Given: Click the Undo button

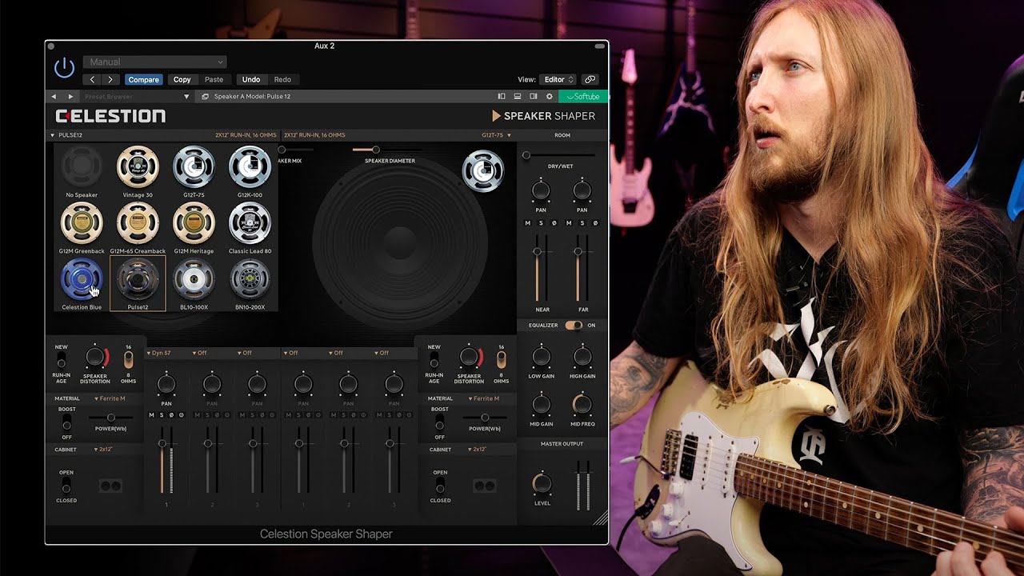Looking at the screenshot, I should (x=251, y=79).
